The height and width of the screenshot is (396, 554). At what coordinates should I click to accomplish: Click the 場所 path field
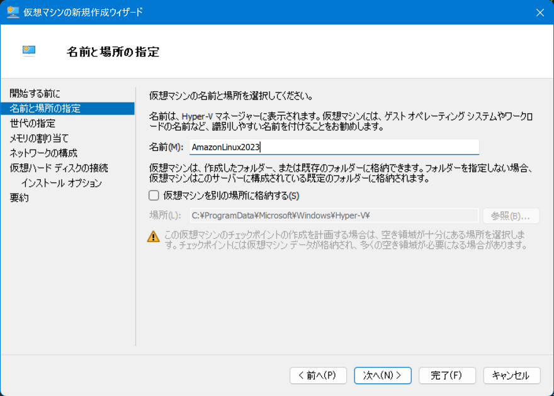point(334,216)
